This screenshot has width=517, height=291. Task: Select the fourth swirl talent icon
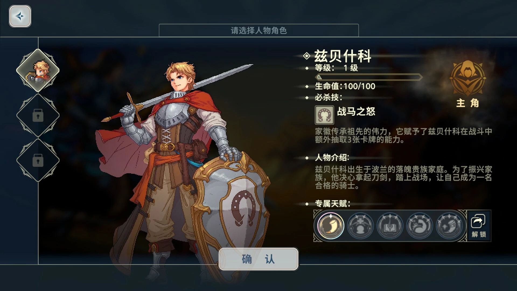tap(420, 226)
